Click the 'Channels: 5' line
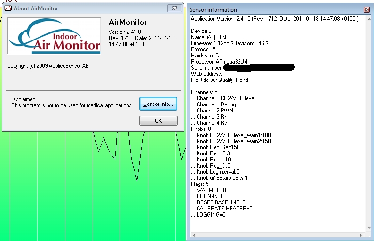 pyautogui.click(x=204, y=92)
